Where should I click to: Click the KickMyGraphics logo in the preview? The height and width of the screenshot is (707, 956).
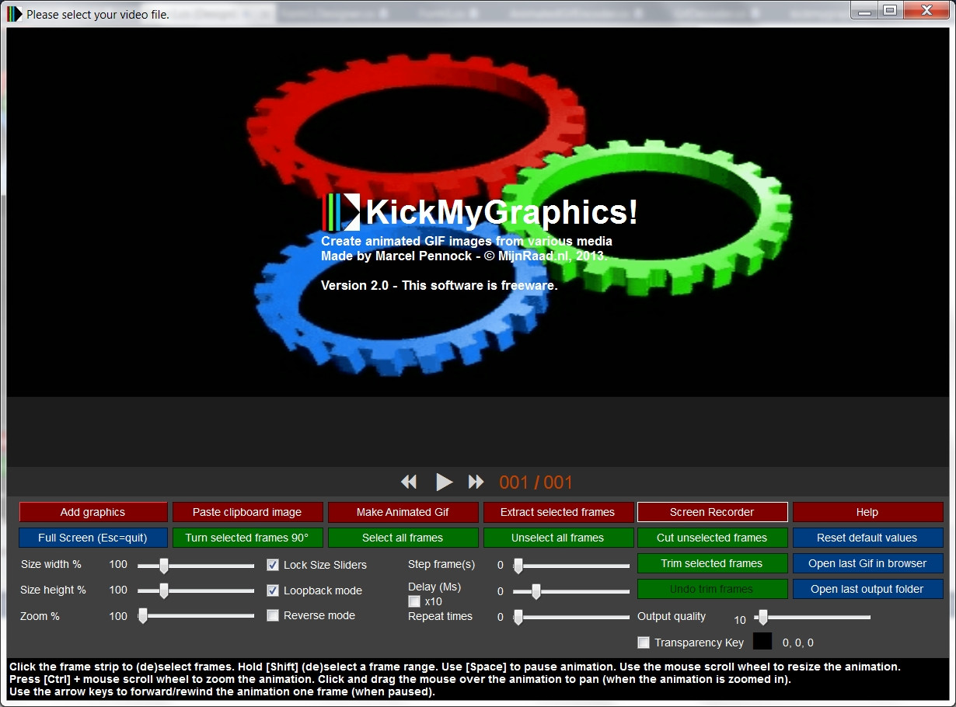342,211
